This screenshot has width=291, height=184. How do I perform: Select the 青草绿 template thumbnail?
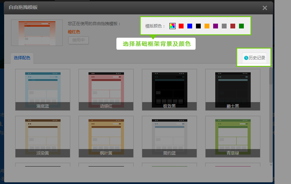point(233,137)
